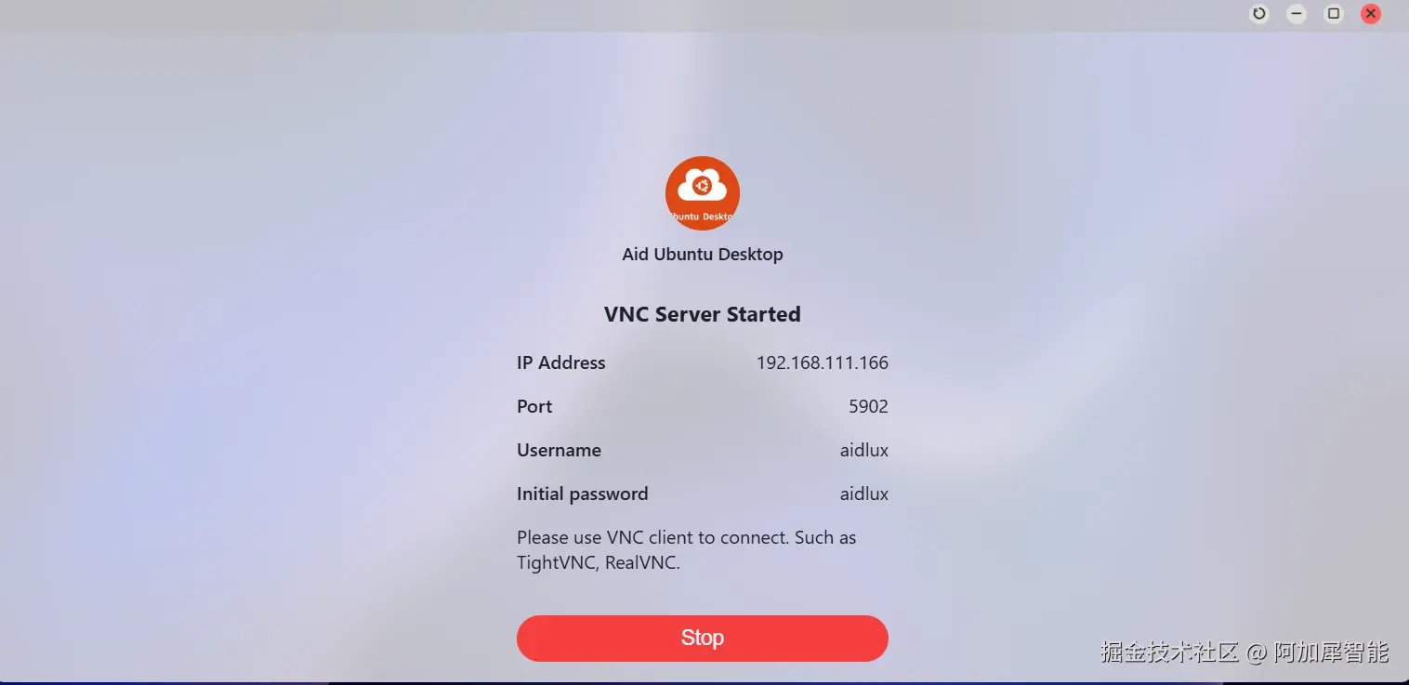Click the TightVNC, RealVNC text line
The height and width of the screenshot is (685, 1409).
point(599,563)
